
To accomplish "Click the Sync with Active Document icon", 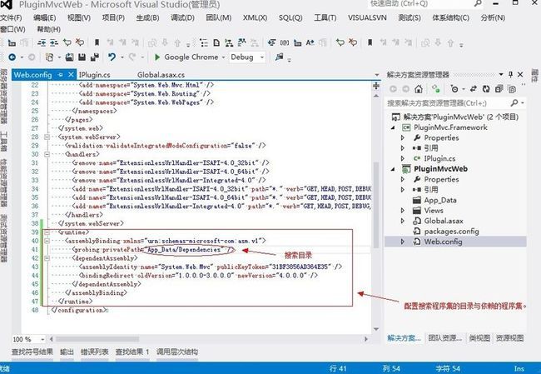I will click(473, 89).
